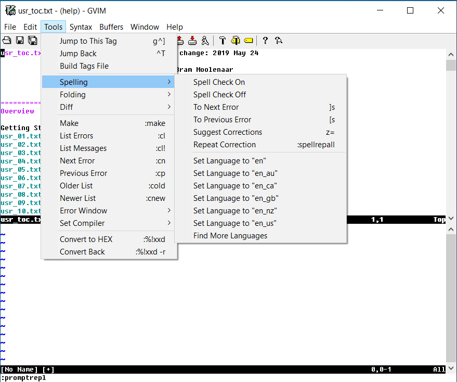This screenshot has height=382, width=457.
Task: Choose Jump to This Tag
Action: pyautogui.click(x=108, y=41)
